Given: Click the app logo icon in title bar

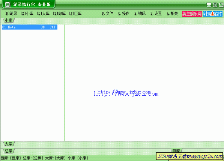Looking at the screenshot, I should 8,5.
